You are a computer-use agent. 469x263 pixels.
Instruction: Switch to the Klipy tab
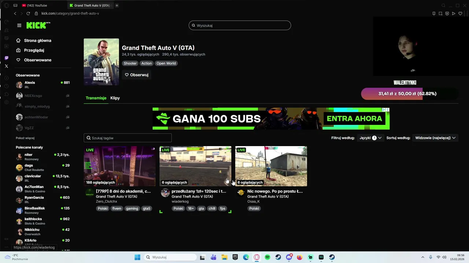115,98
